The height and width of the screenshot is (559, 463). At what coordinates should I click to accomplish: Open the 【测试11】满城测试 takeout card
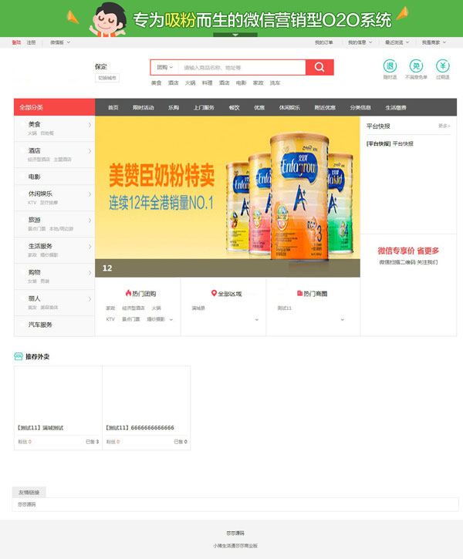pos(58,408)
